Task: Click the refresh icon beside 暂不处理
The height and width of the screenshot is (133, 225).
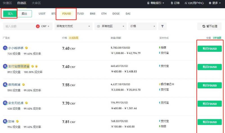Action: 204,26
